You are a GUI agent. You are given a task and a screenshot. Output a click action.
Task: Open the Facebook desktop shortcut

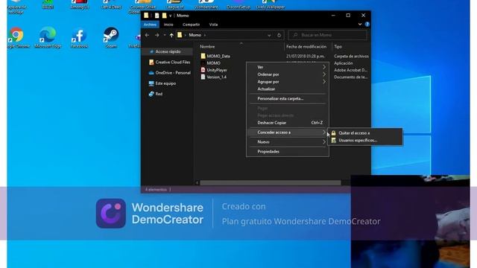coord(79,38)
